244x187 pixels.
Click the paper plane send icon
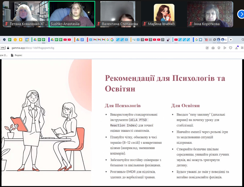click(225, 48)
